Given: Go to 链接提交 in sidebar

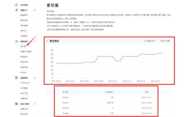Looking at the screenshot, I should pyautogui.click(x=24, y=15).
